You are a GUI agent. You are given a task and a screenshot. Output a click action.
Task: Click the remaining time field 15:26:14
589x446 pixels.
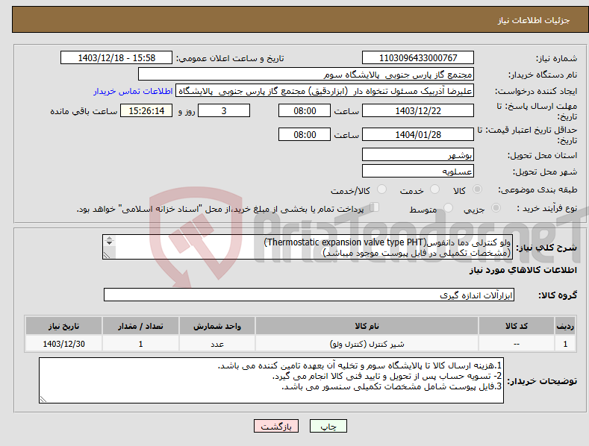click(x=146, y=110)
